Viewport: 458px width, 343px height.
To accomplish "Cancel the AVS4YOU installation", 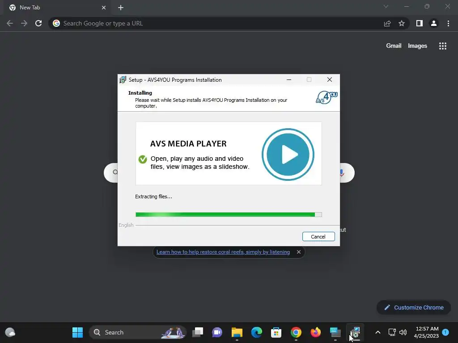I will 318,237.
